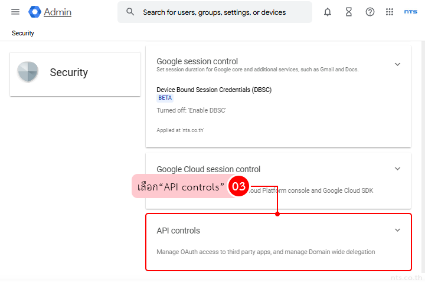
Task: Select the Security breadcrumb item
Action: [x=23, y=33]
